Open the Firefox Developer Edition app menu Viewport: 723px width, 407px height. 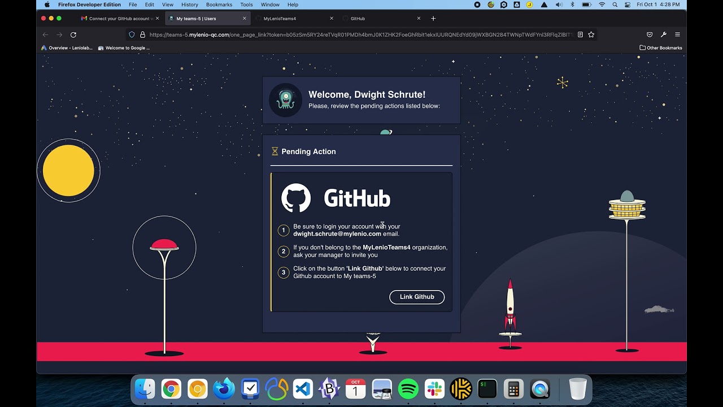[89, 5]
